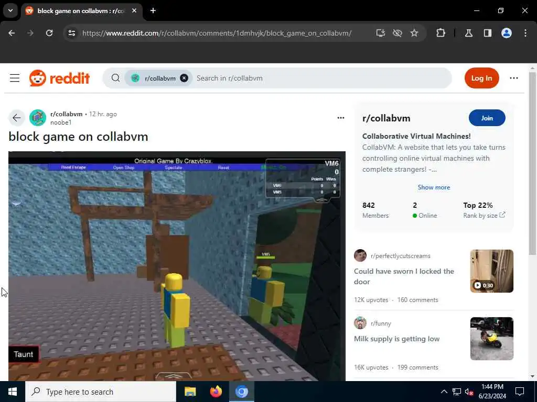The width and height of the screenshot is (537, 402).
Task: Click the Chrome taskbar icon
Action: (x=241, y=392)
